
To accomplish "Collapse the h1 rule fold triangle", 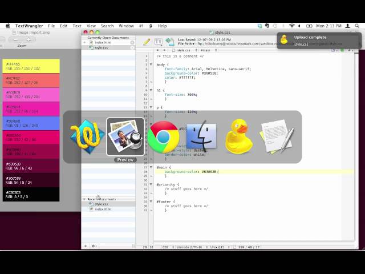I will click(x=151, y=90).
